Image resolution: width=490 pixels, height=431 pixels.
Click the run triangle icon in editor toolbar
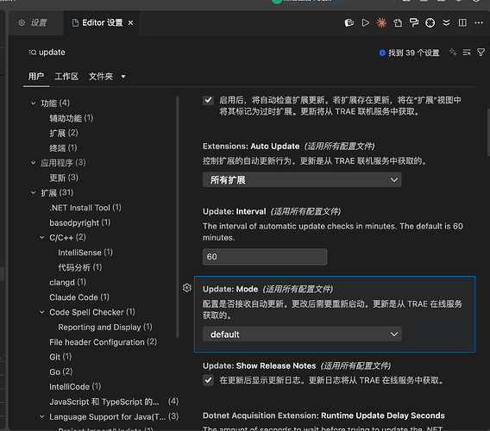point(365,22)
